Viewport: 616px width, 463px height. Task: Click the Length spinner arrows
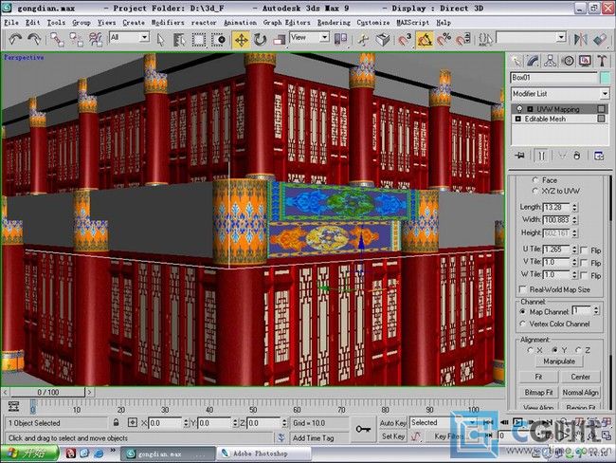click(574, 207)
